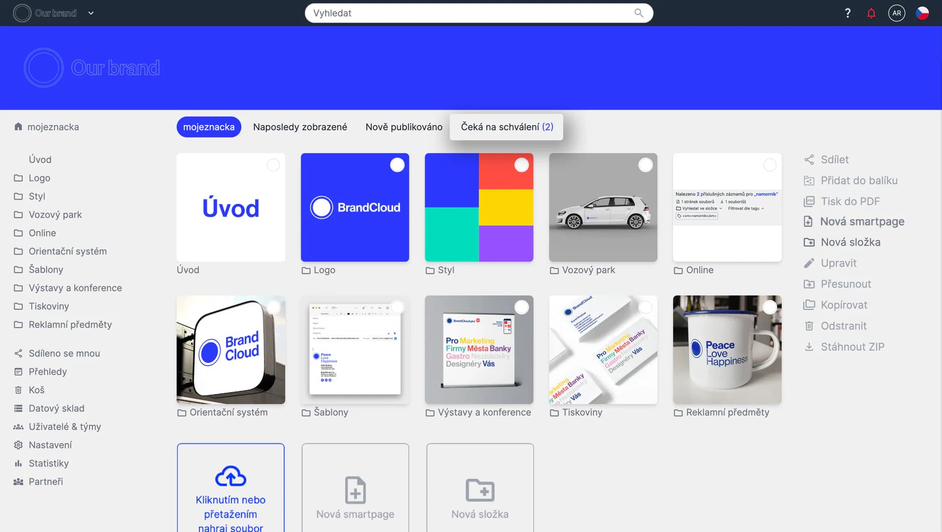This screenshot has width=942, height=532.
Task: Click the cloud upload icon
Action: click(230, 476)
